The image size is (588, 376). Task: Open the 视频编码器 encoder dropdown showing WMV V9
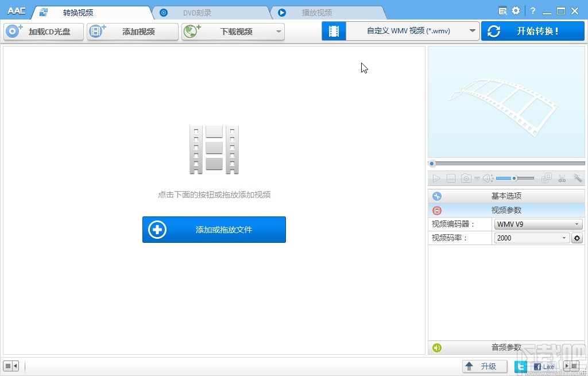click(x=537, y=224)
